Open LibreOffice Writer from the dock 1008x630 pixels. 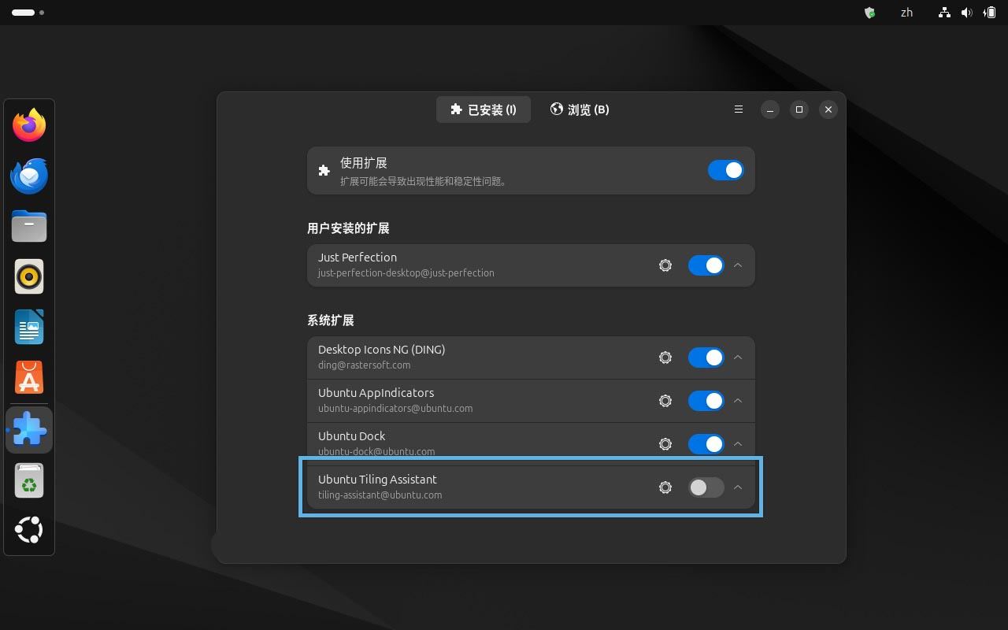[x=29, y=327]
